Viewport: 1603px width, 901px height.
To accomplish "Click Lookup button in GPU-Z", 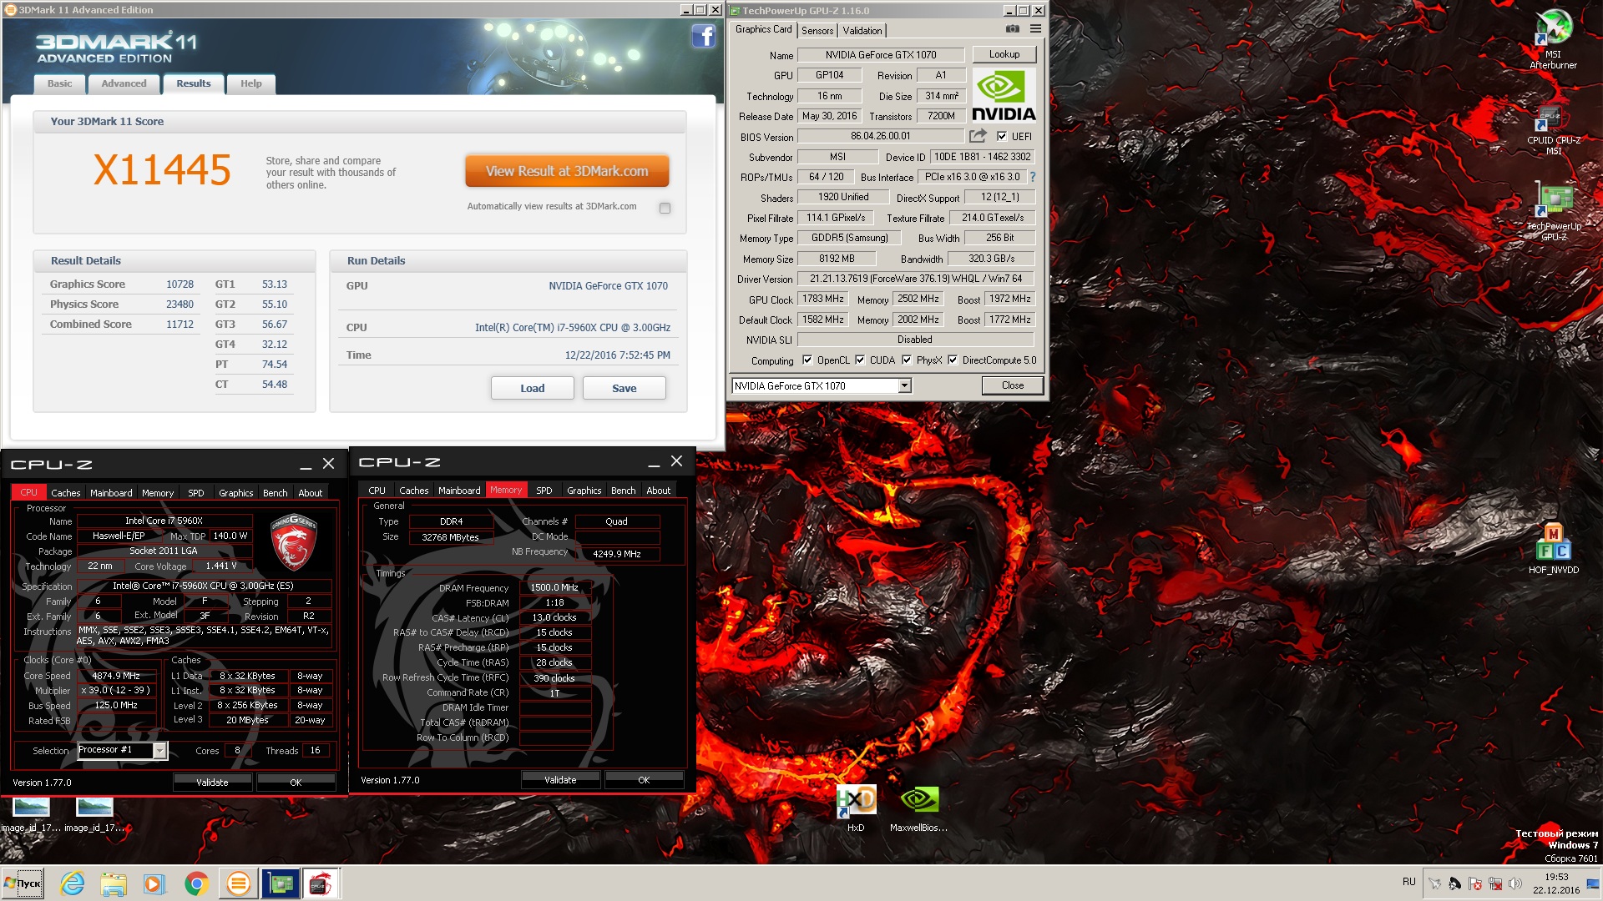I will point(1004,54).
